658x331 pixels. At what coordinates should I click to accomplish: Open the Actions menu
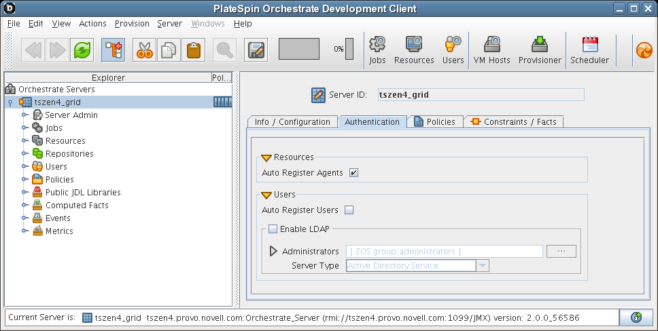92,24
